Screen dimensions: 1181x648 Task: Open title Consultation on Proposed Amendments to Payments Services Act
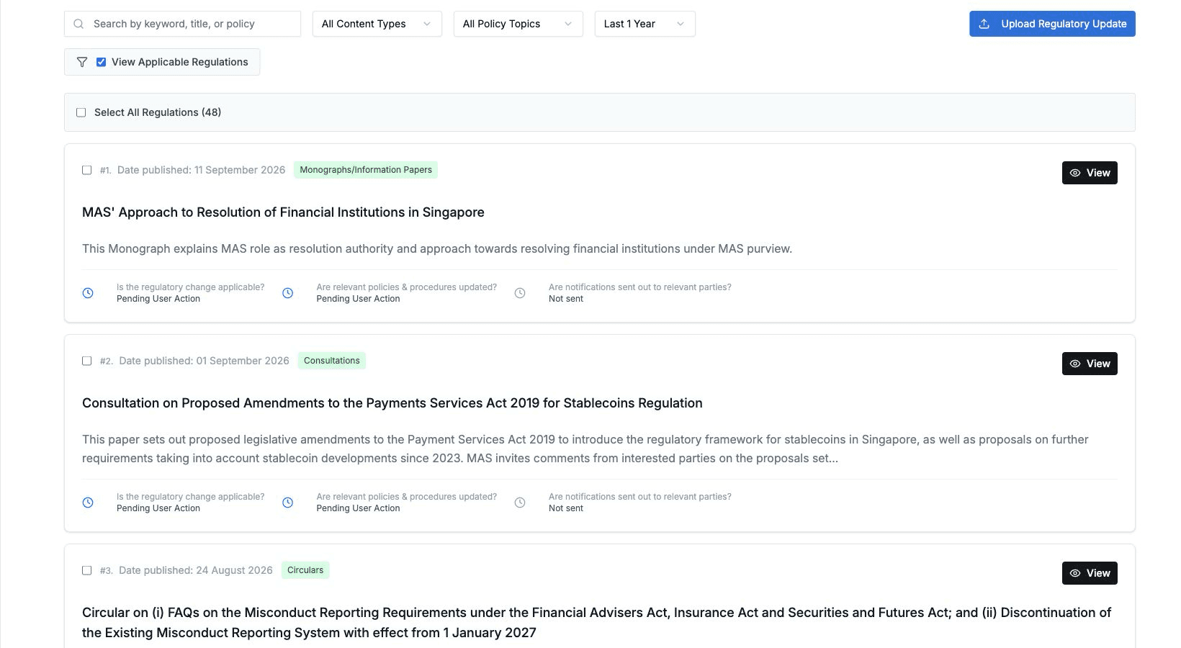[x=392, y=403]
